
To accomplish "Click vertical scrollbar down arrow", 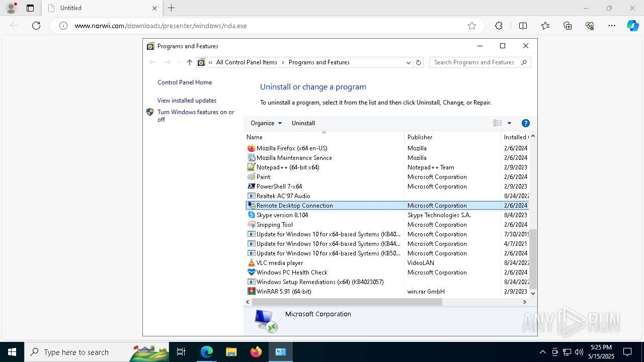I will click(x=533, y=293).
